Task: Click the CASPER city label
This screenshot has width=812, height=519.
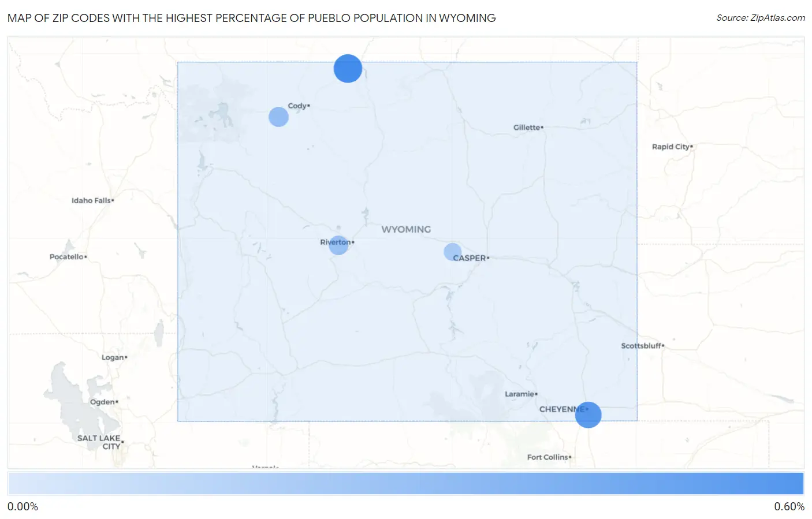Action: point(471,258)
